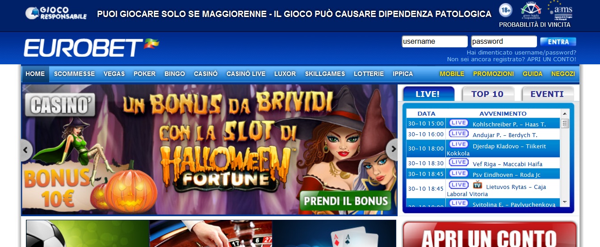Click LIVE badge for Psv Eindhoven - Roda Jc
The width and height of the screenshot is (600, 247).
[458, 173]
